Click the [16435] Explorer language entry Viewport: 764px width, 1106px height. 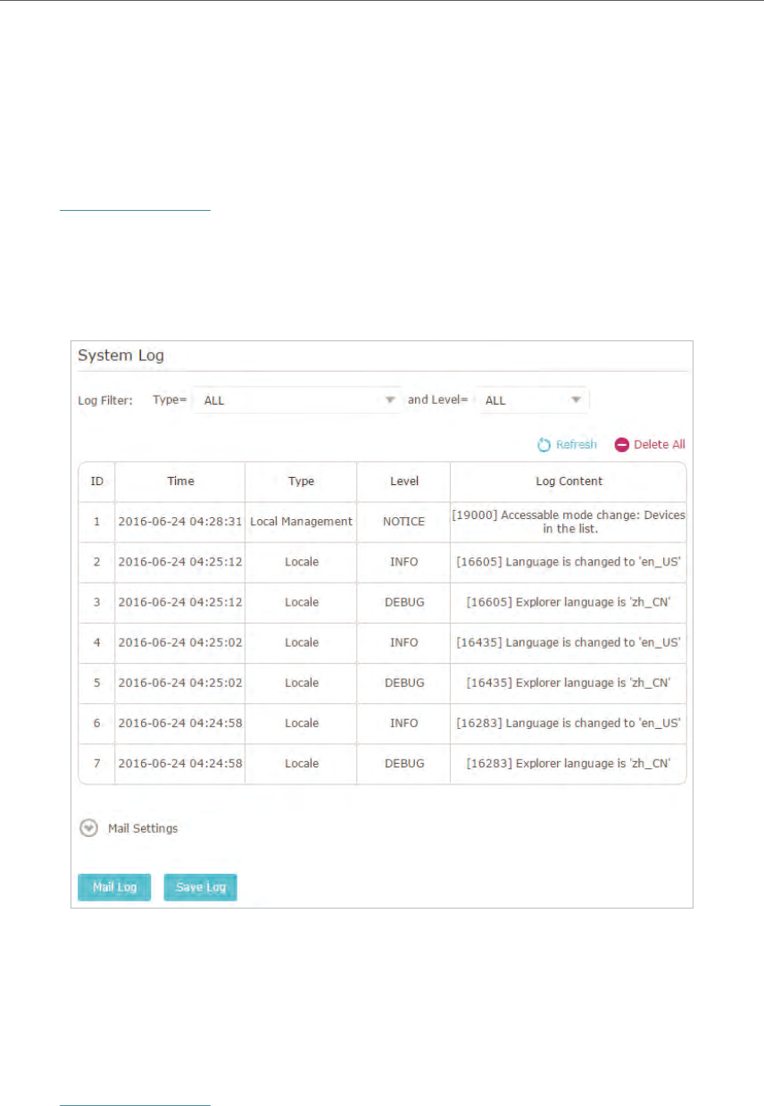point(569,683)
